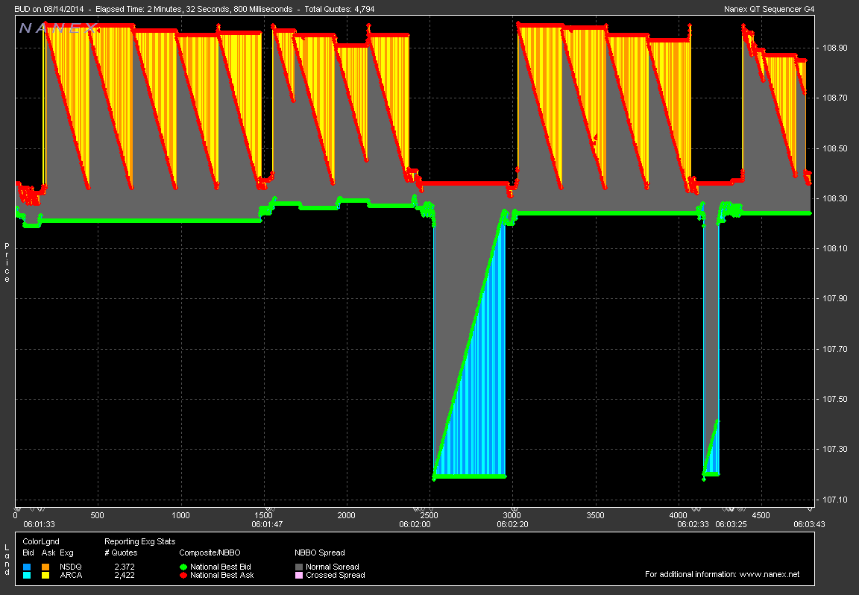This screenshot has height=595, width=859.
Task: Click the 06:01:33 time label
Action: 39,524
